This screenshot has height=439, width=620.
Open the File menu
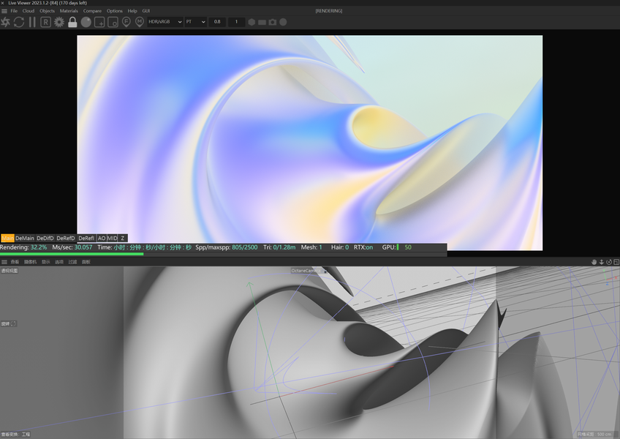pyautogui.click(x=14, y=11)
